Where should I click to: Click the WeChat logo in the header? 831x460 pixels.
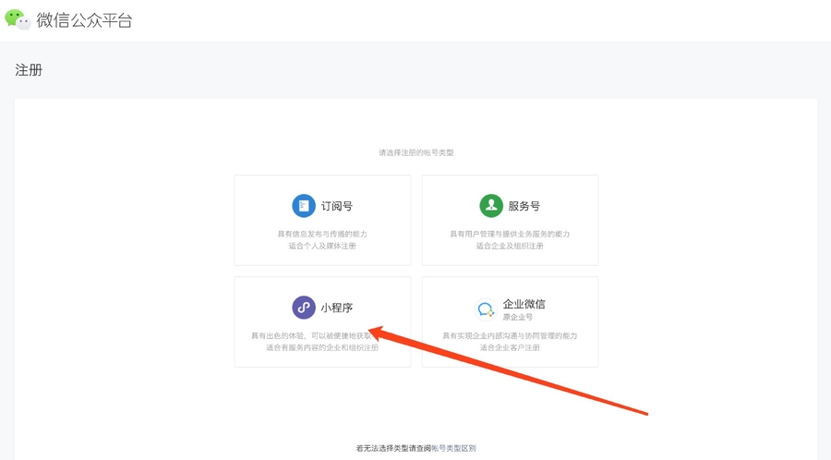(18, 19)
